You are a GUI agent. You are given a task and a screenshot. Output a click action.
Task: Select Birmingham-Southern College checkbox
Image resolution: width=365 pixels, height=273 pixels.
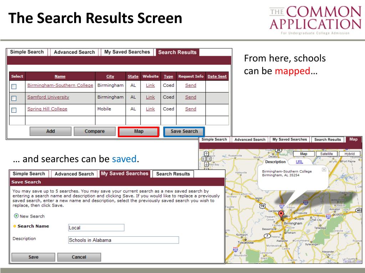click(x=14, y=87)
